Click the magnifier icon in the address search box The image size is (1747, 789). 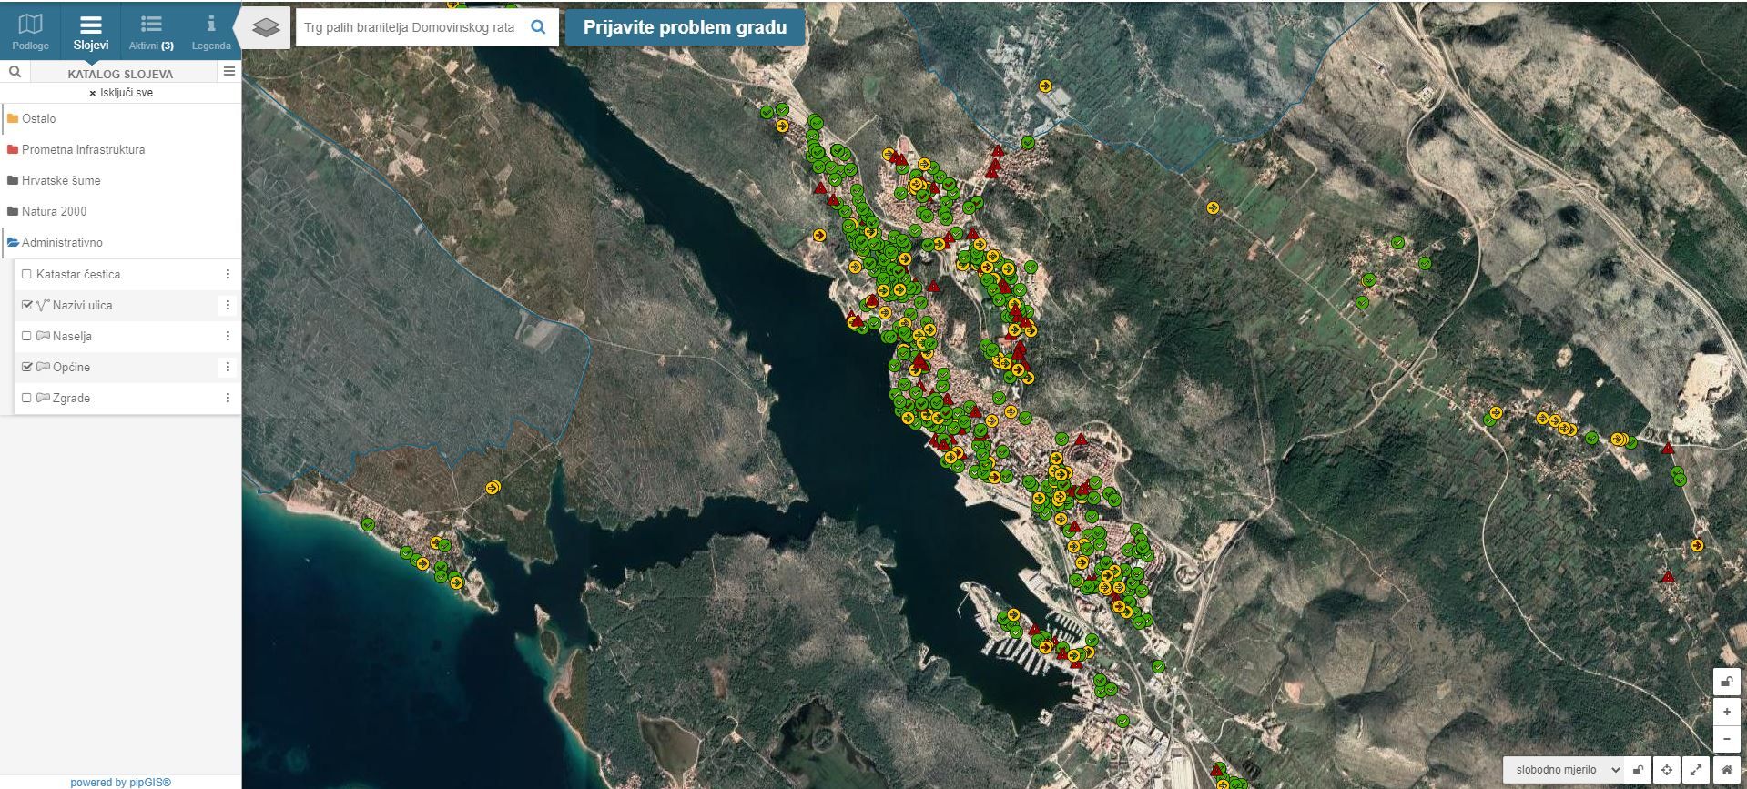pyautogui.click(x=538, y=27)
